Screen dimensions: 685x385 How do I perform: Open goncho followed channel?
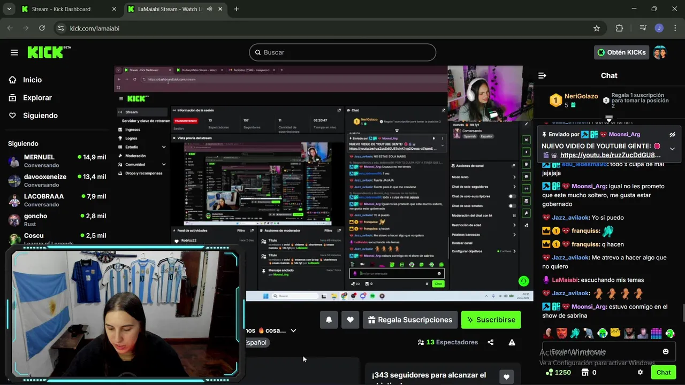tap(57, 219)
